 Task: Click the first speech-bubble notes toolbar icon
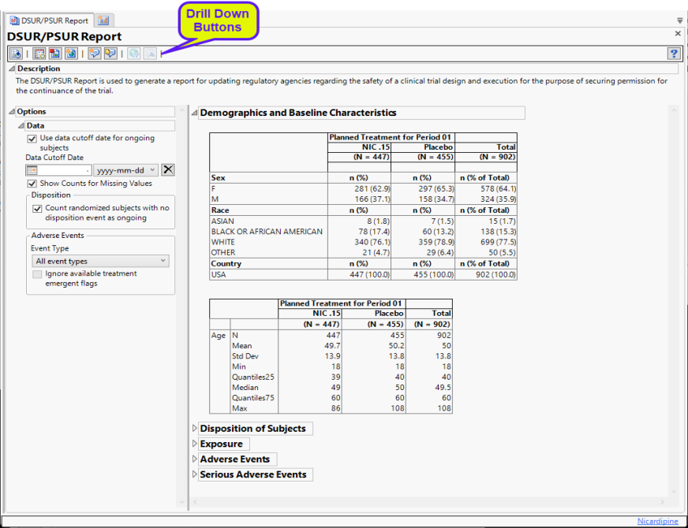[94, 54]
